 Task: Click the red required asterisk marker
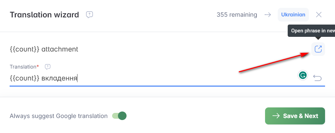coord(38,66)
